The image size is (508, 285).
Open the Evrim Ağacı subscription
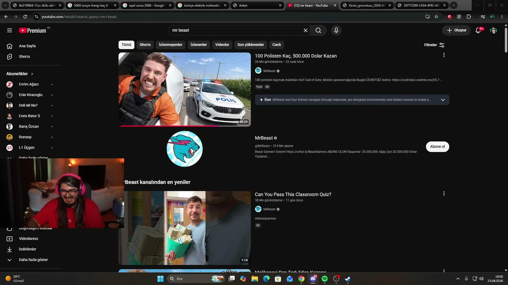coord(28,84)
